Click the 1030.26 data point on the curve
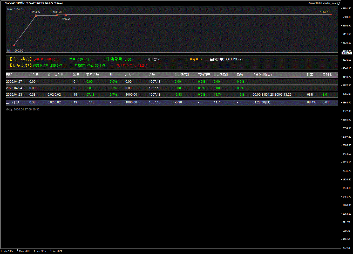This screenshot has height=254, width=353. (66, 15)
